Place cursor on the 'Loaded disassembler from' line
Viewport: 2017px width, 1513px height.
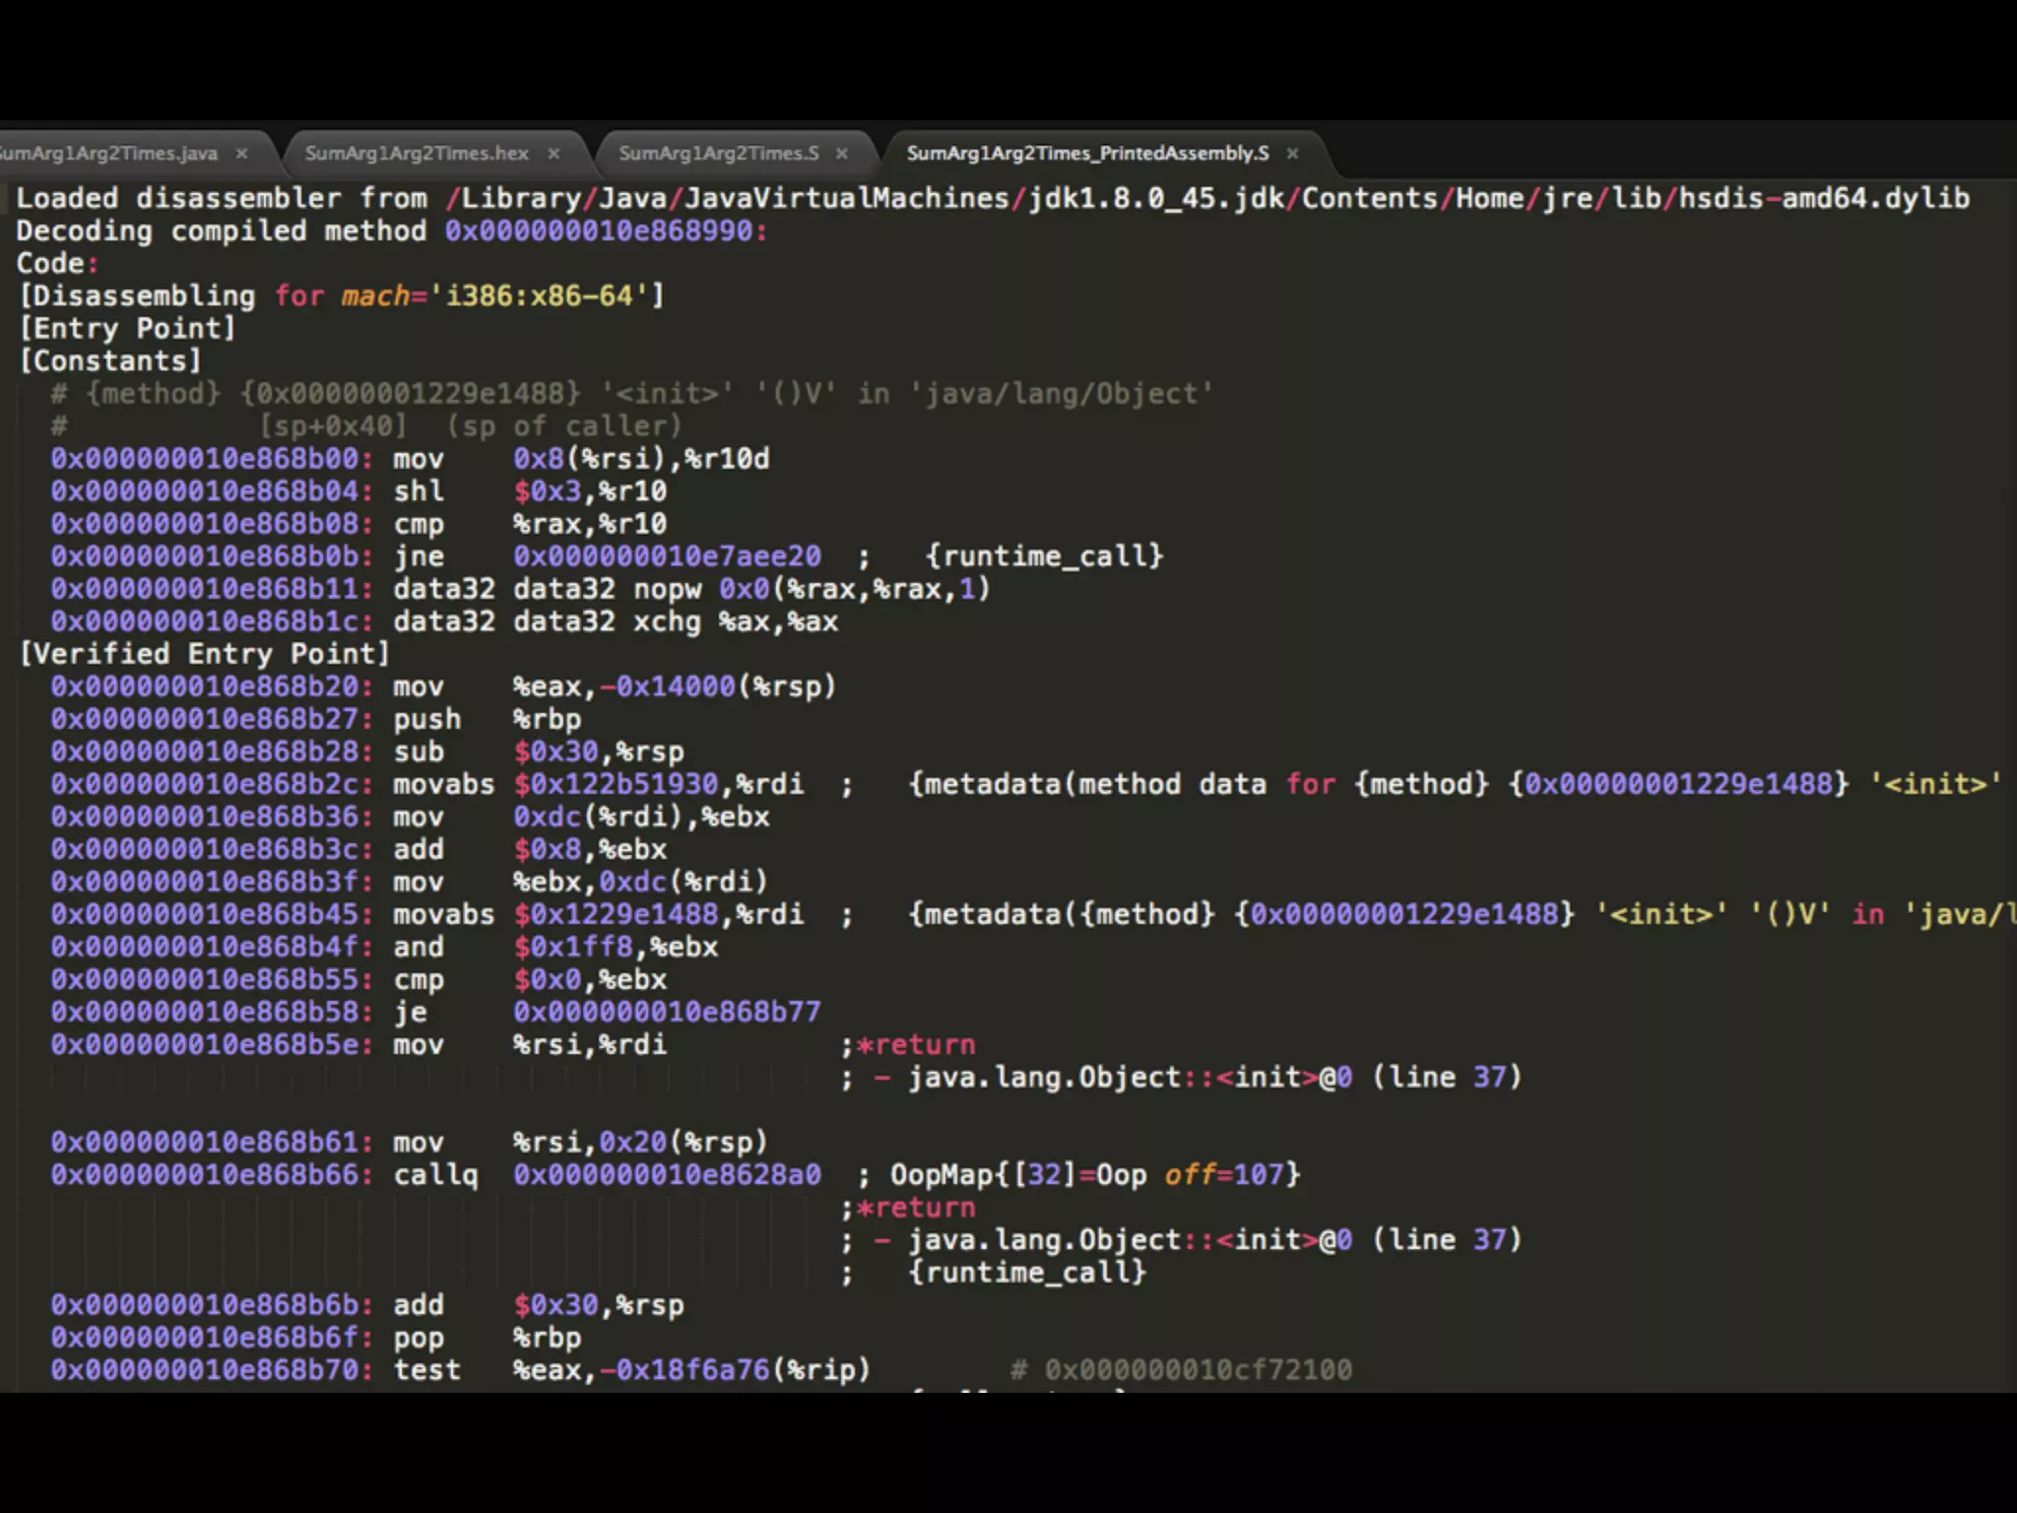coord(222,199)
